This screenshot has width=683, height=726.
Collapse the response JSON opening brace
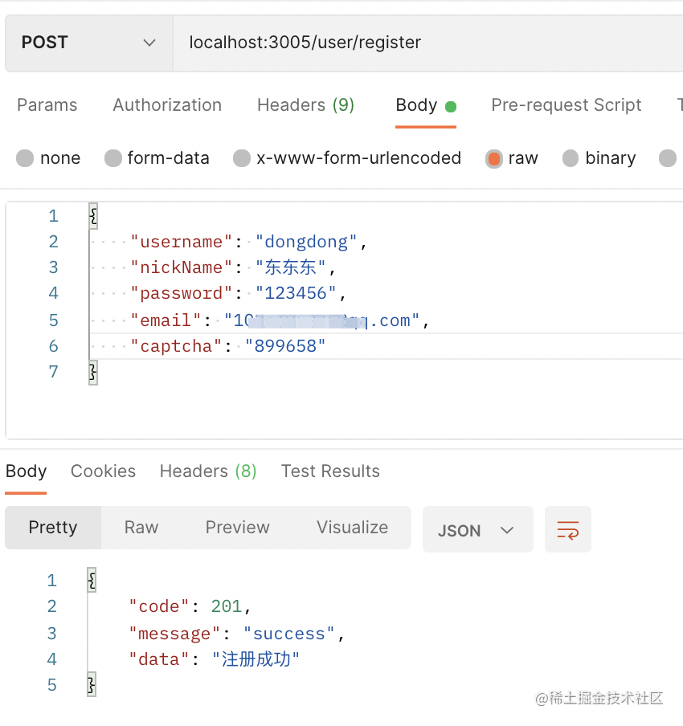point(92,580)
